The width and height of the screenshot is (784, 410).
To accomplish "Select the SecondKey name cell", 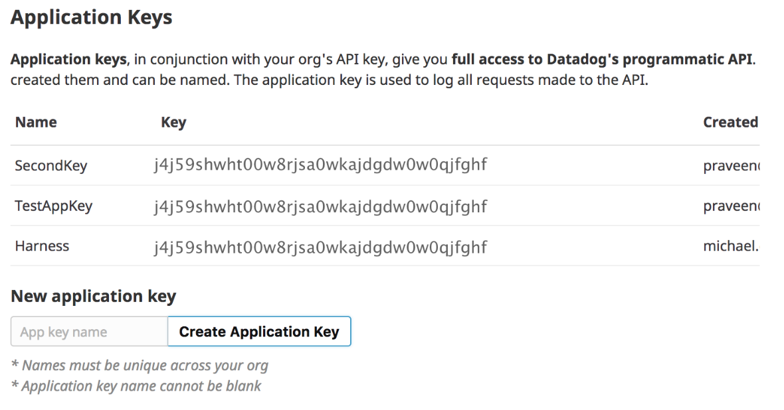I will coord(50,166).
